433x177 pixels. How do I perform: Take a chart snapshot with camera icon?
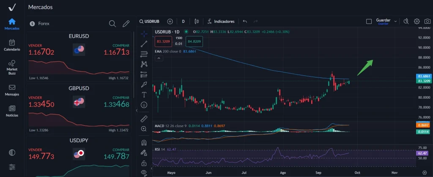[427, 21]
